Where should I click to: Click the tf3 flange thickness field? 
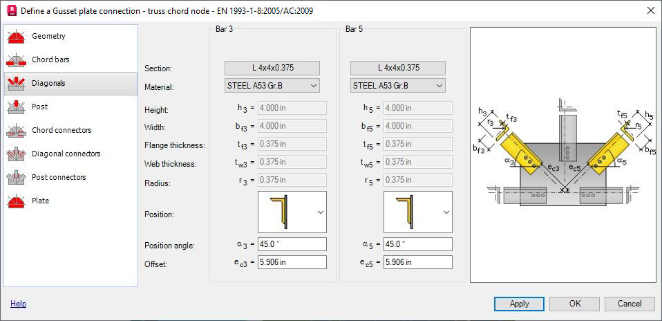point(292,144)
